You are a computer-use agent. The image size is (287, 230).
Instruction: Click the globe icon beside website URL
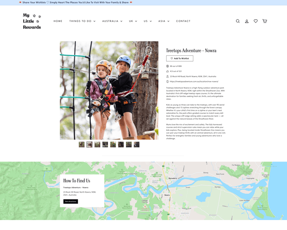167,82
